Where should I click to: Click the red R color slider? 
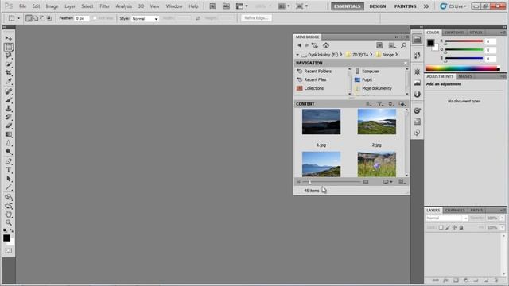click(x=464, y=41)
